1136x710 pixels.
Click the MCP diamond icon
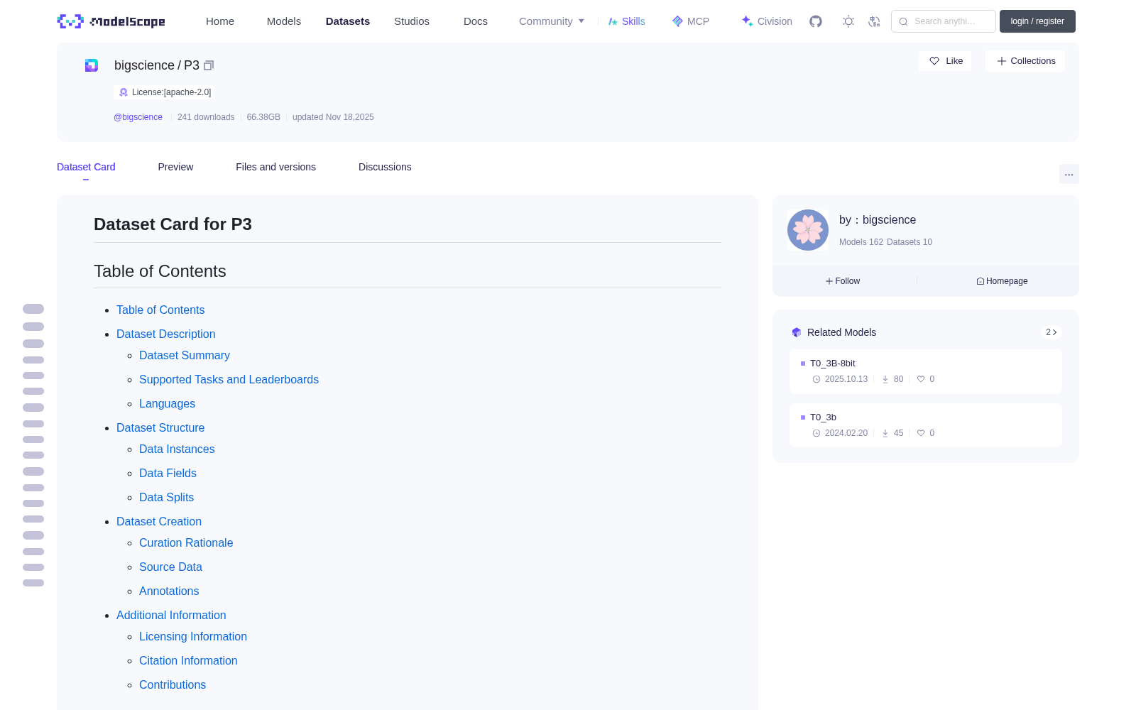(x=677, y=21)
